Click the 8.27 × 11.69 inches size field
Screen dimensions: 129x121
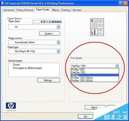click(x=47, y=22)
